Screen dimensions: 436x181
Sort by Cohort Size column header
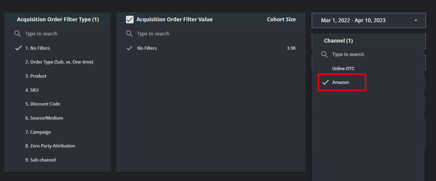pyautogui.click(x=281, y=19)
